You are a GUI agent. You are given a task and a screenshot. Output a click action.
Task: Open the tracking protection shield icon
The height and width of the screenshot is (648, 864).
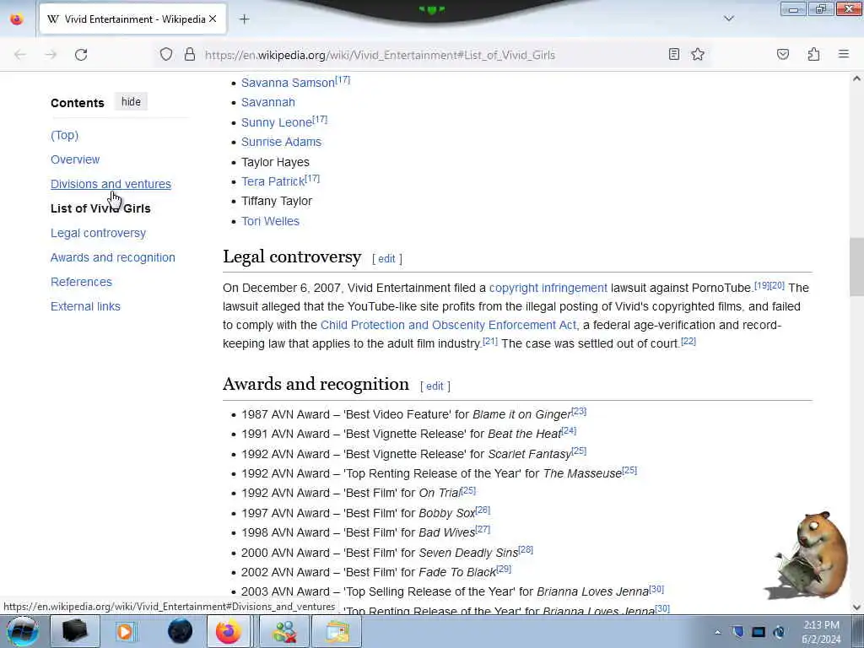click(x=166, y=54)
